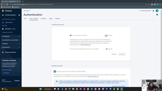Click Entendido in sidebar promo

tap(6, 73)
